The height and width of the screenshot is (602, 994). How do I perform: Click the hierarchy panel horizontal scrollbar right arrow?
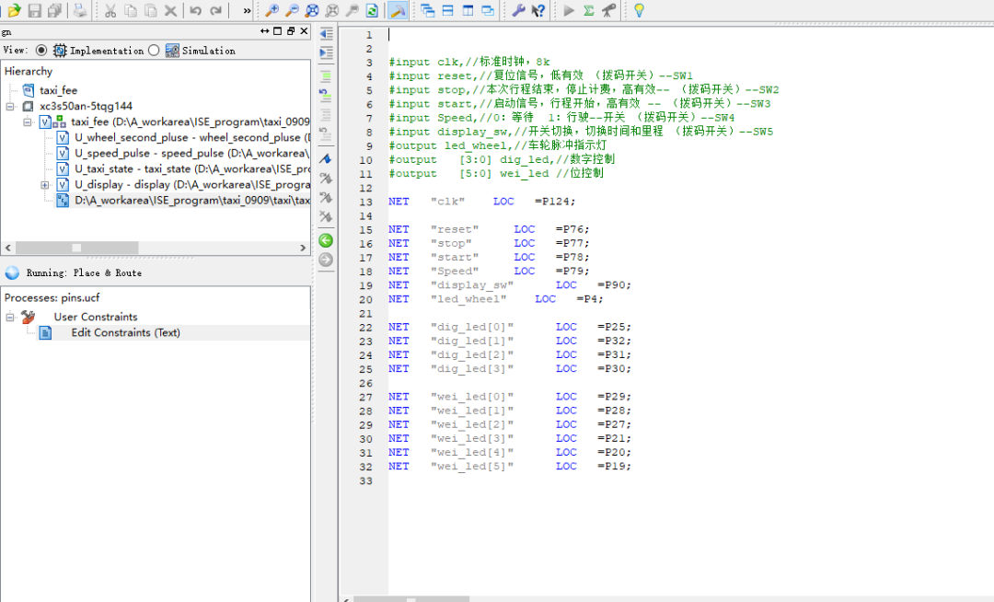point(303,249)
